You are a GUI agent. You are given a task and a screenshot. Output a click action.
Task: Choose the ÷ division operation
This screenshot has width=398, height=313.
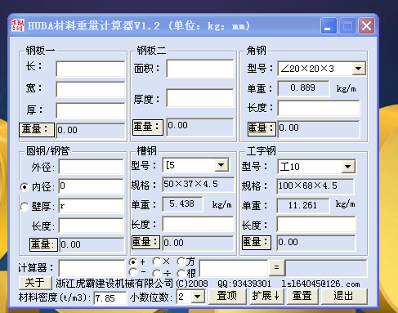tap(157, 273)
